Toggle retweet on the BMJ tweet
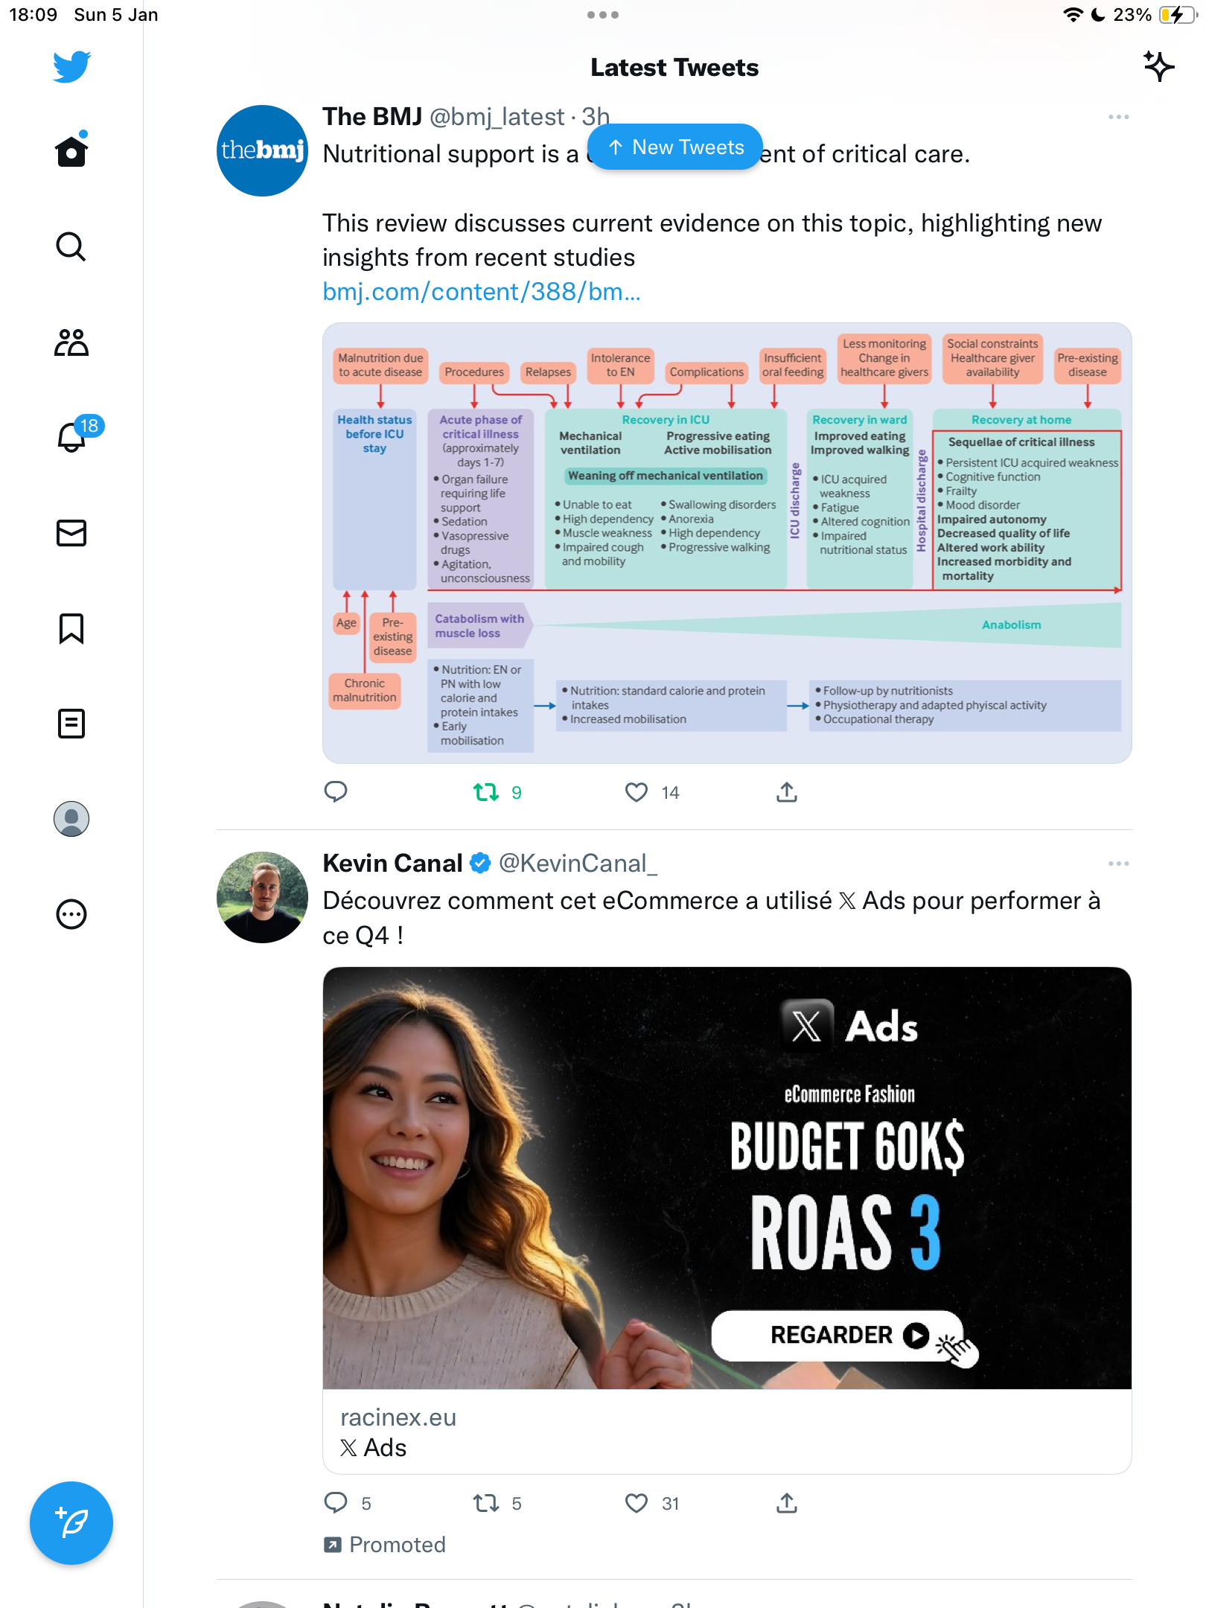This screenshot has width=1206, height=1608. pyautogui.click(x=487, y=792)
